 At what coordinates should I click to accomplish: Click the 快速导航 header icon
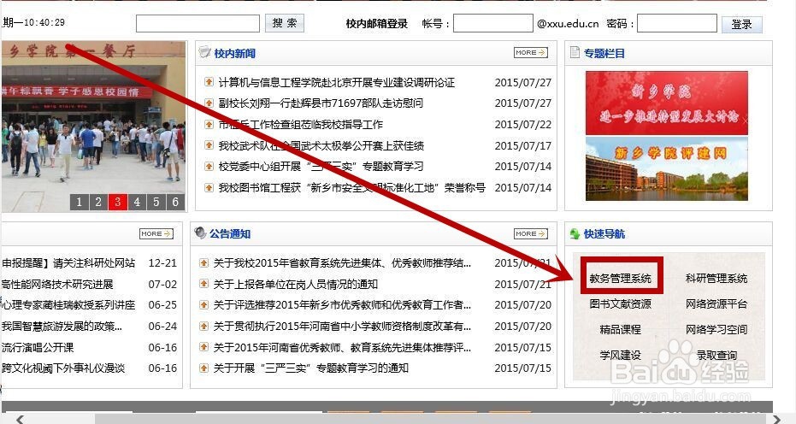pyautogui.click(x=575, y=233)
